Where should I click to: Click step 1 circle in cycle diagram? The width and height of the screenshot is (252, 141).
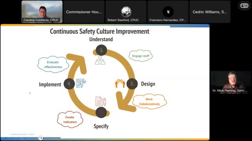tap(102, 50)
